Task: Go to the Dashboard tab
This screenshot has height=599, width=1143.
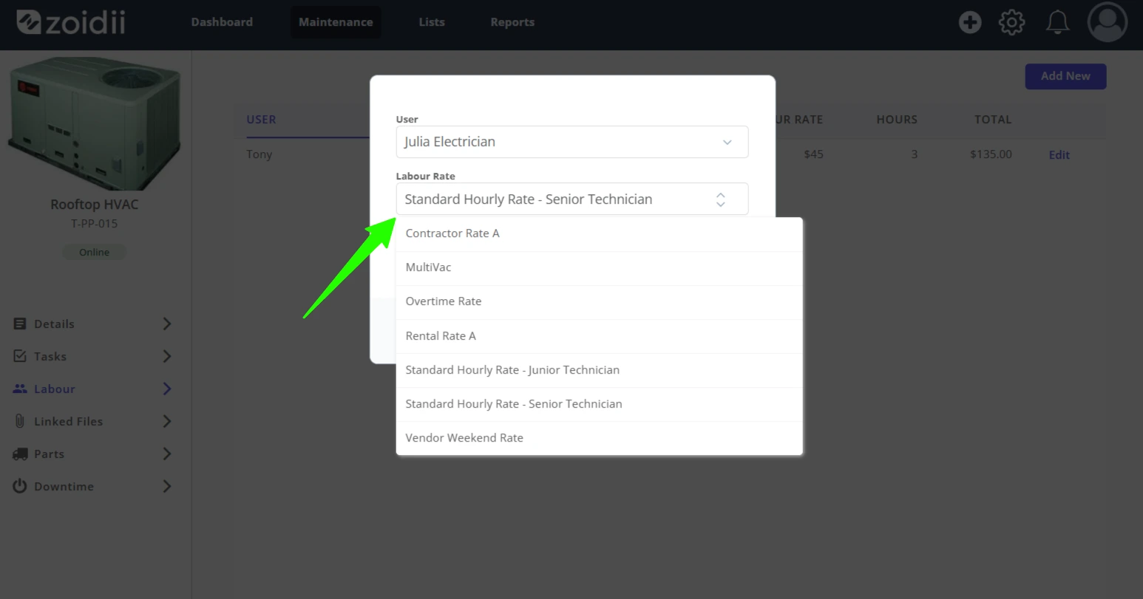Action: (222, 22)
